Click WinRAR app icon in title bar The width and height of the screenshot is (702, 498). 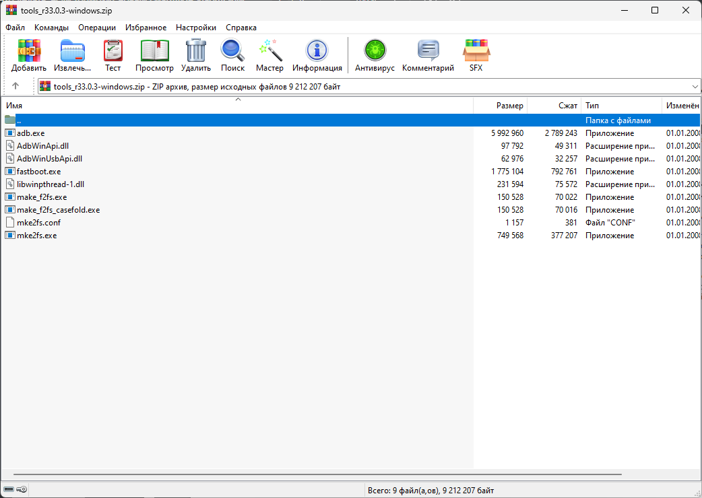point(11,10)
